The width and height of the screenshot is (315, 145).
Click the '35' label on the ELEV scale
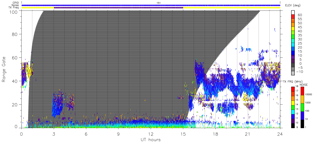[x=300, y=35]
